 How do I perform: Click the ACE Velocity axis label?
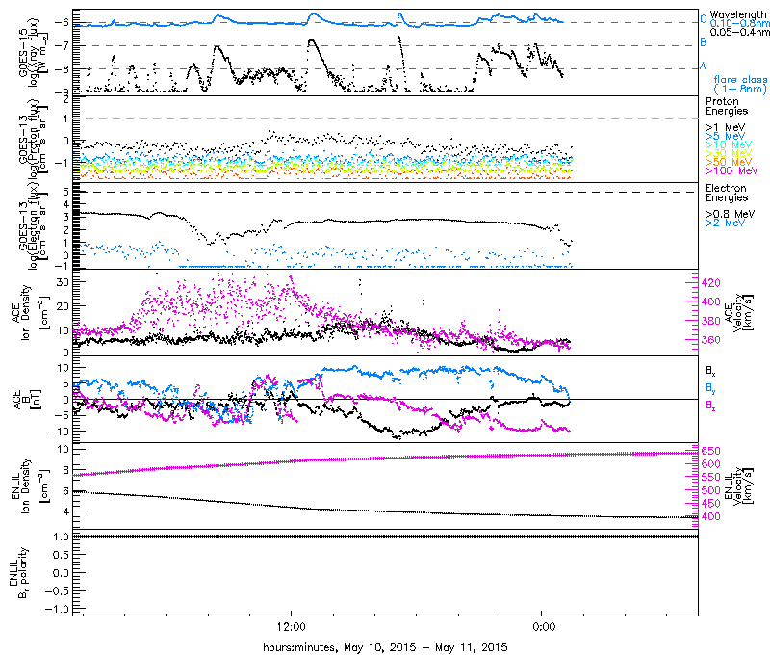tap(737, 312)
